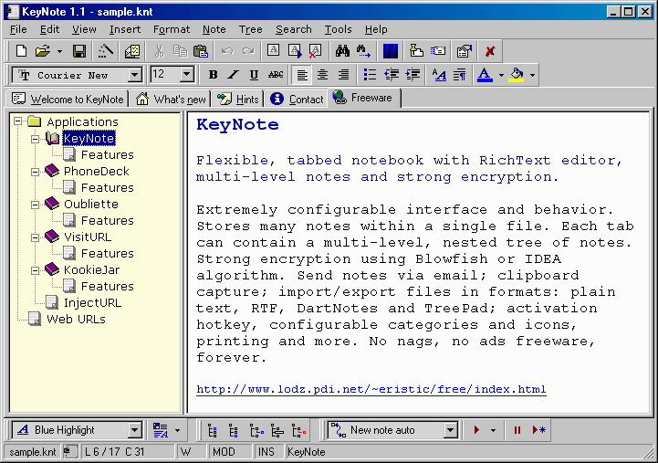The width and height of the screenshot is (658, 463).
Task: Apply bullet list formatting
Action: (x=370, y=75)
